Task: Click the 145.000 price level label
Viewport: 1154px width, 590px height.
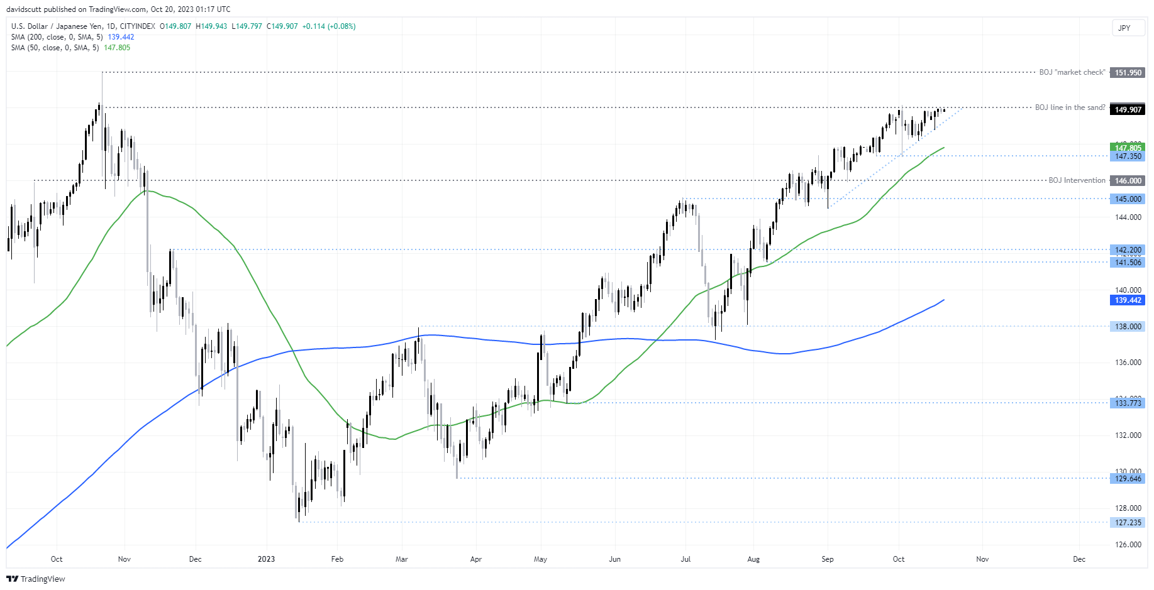Action: pyautogui.click(x=1128, y=199)
